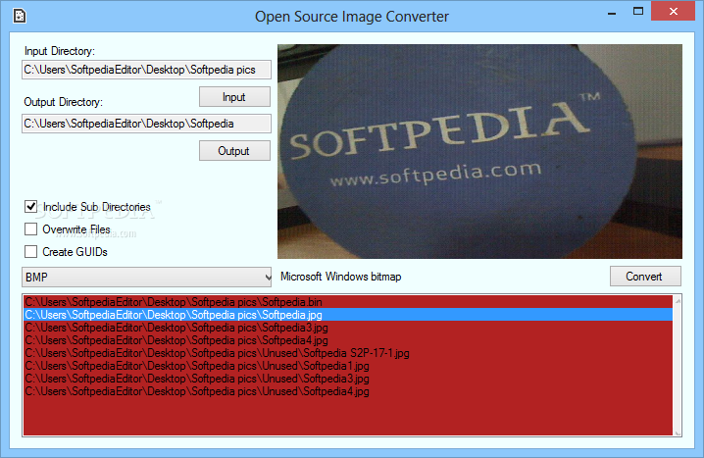Viewport: 704px width, 458px height.
Task: Click the Softpedia preview image
Action: pyautogui.click(x=479, y=151)
